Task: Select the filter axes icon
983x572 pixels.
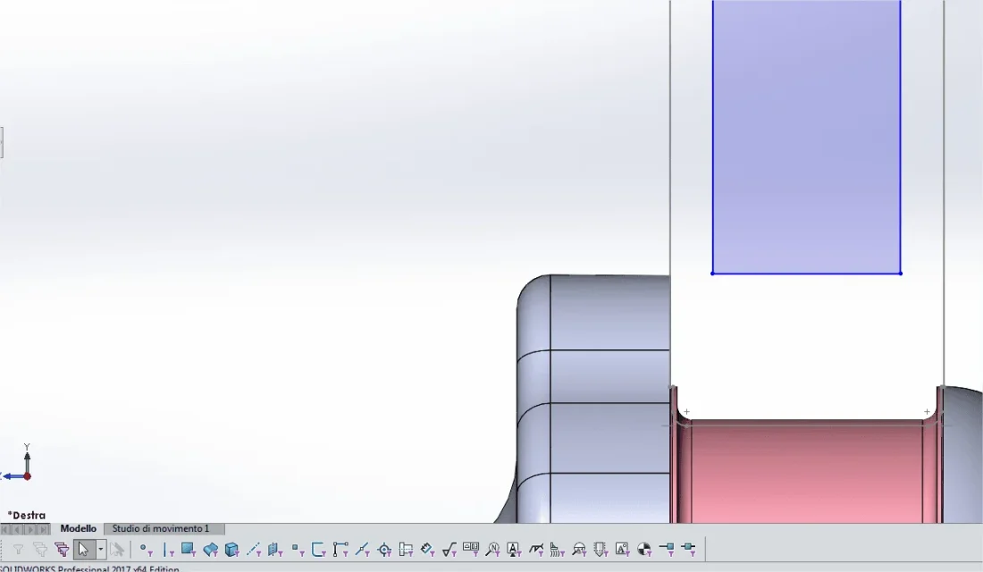Action: [253, 550]
